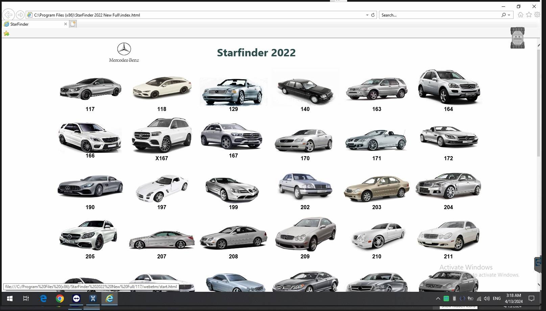Open the black 140 sedan image

pyautogui.click(x=305, y=87)
